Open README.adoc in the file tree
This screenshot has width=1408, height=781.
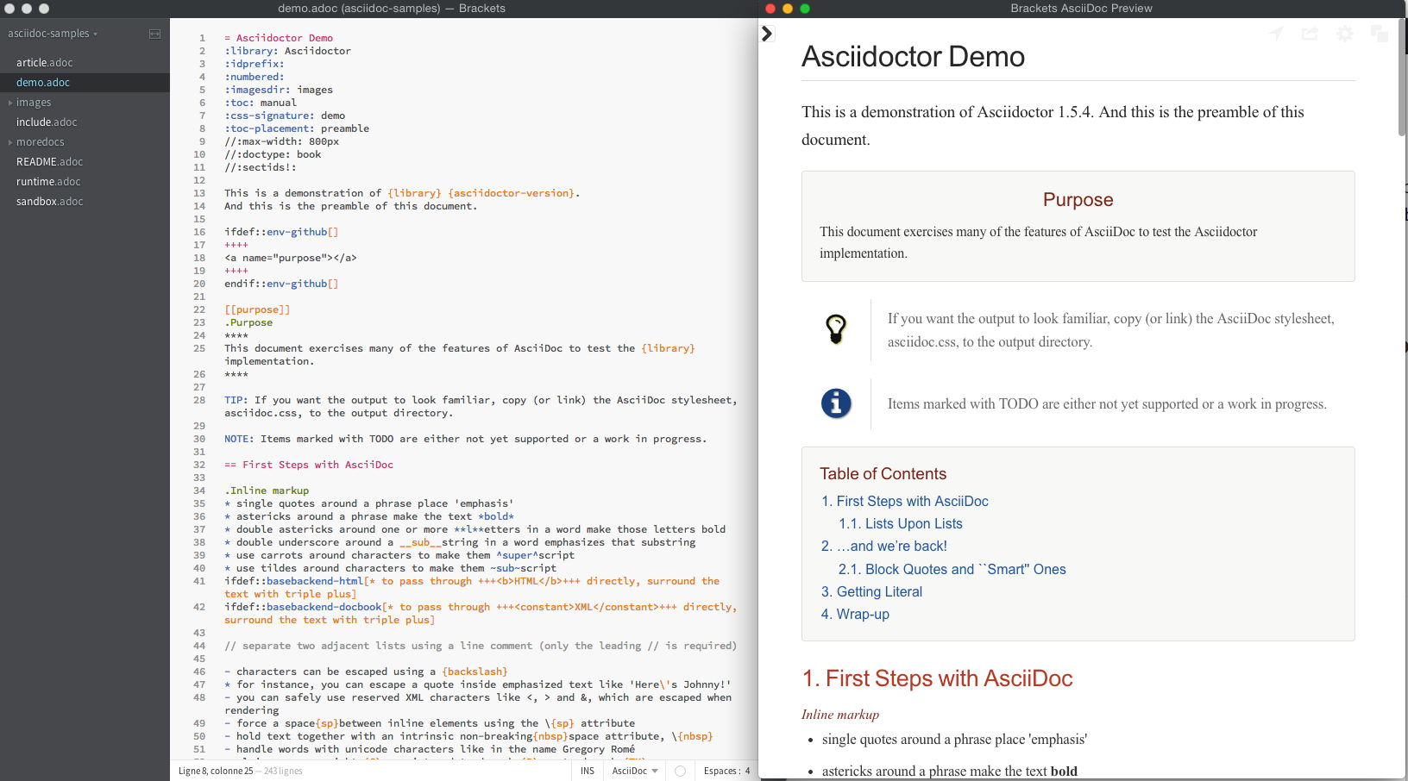coord(50,162)
